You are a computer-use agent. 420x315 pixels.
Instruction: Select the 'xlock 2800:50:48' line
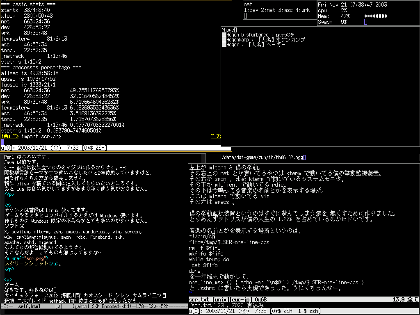tap(27, 16)
